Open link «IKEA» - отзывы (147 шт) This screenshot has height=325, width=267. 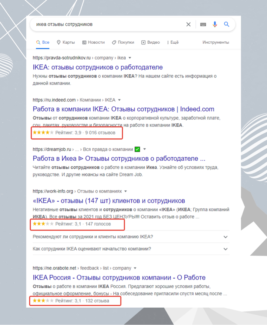click(109, 201)
